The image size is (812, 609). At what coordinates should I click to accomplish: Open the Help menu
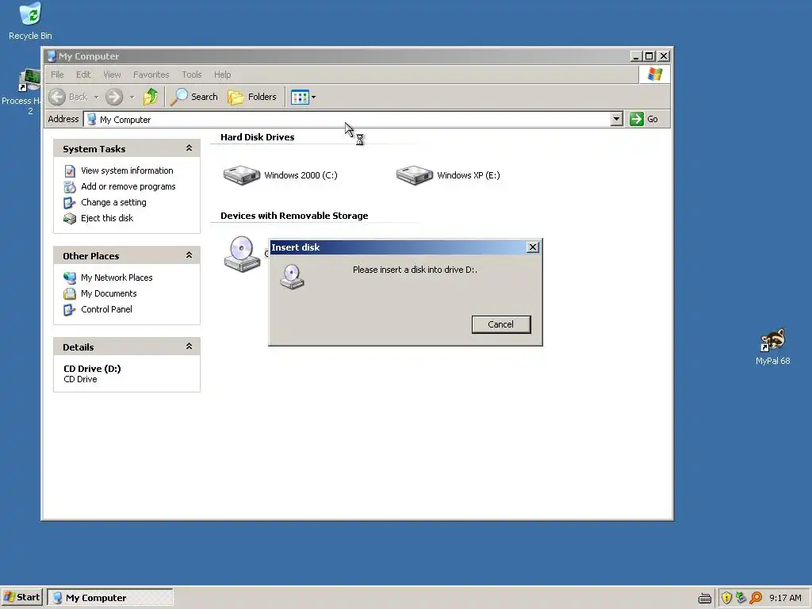coord(223,75)
